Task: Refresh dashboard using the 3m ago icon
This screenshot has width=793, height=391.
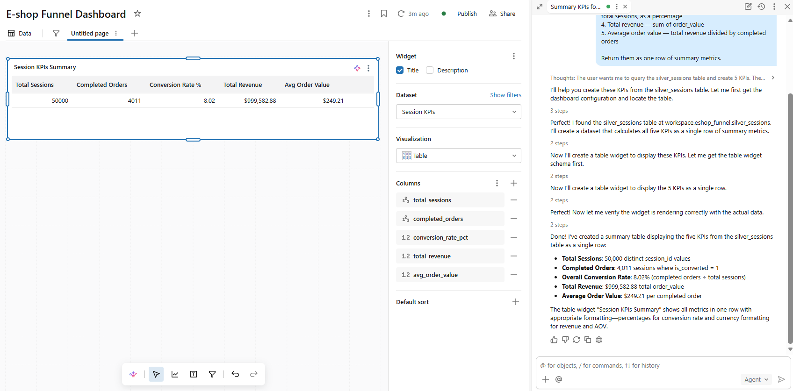Action: (401, 14)
